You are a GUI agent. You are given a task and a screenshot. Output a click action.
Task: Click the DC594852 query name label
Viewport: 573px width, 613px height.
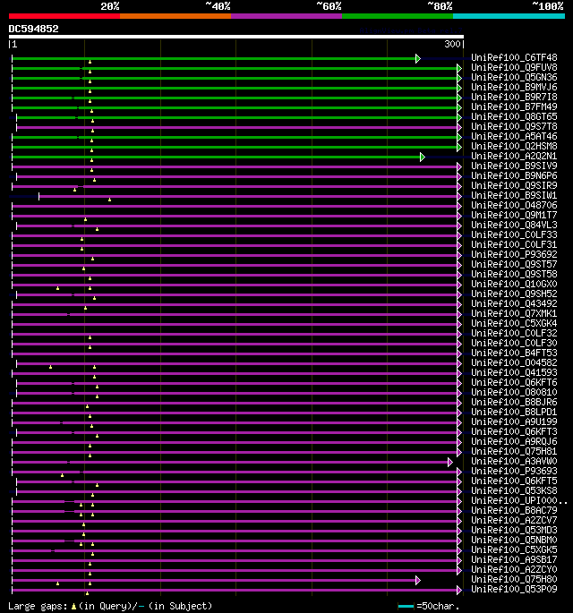(x=34, y=29)
